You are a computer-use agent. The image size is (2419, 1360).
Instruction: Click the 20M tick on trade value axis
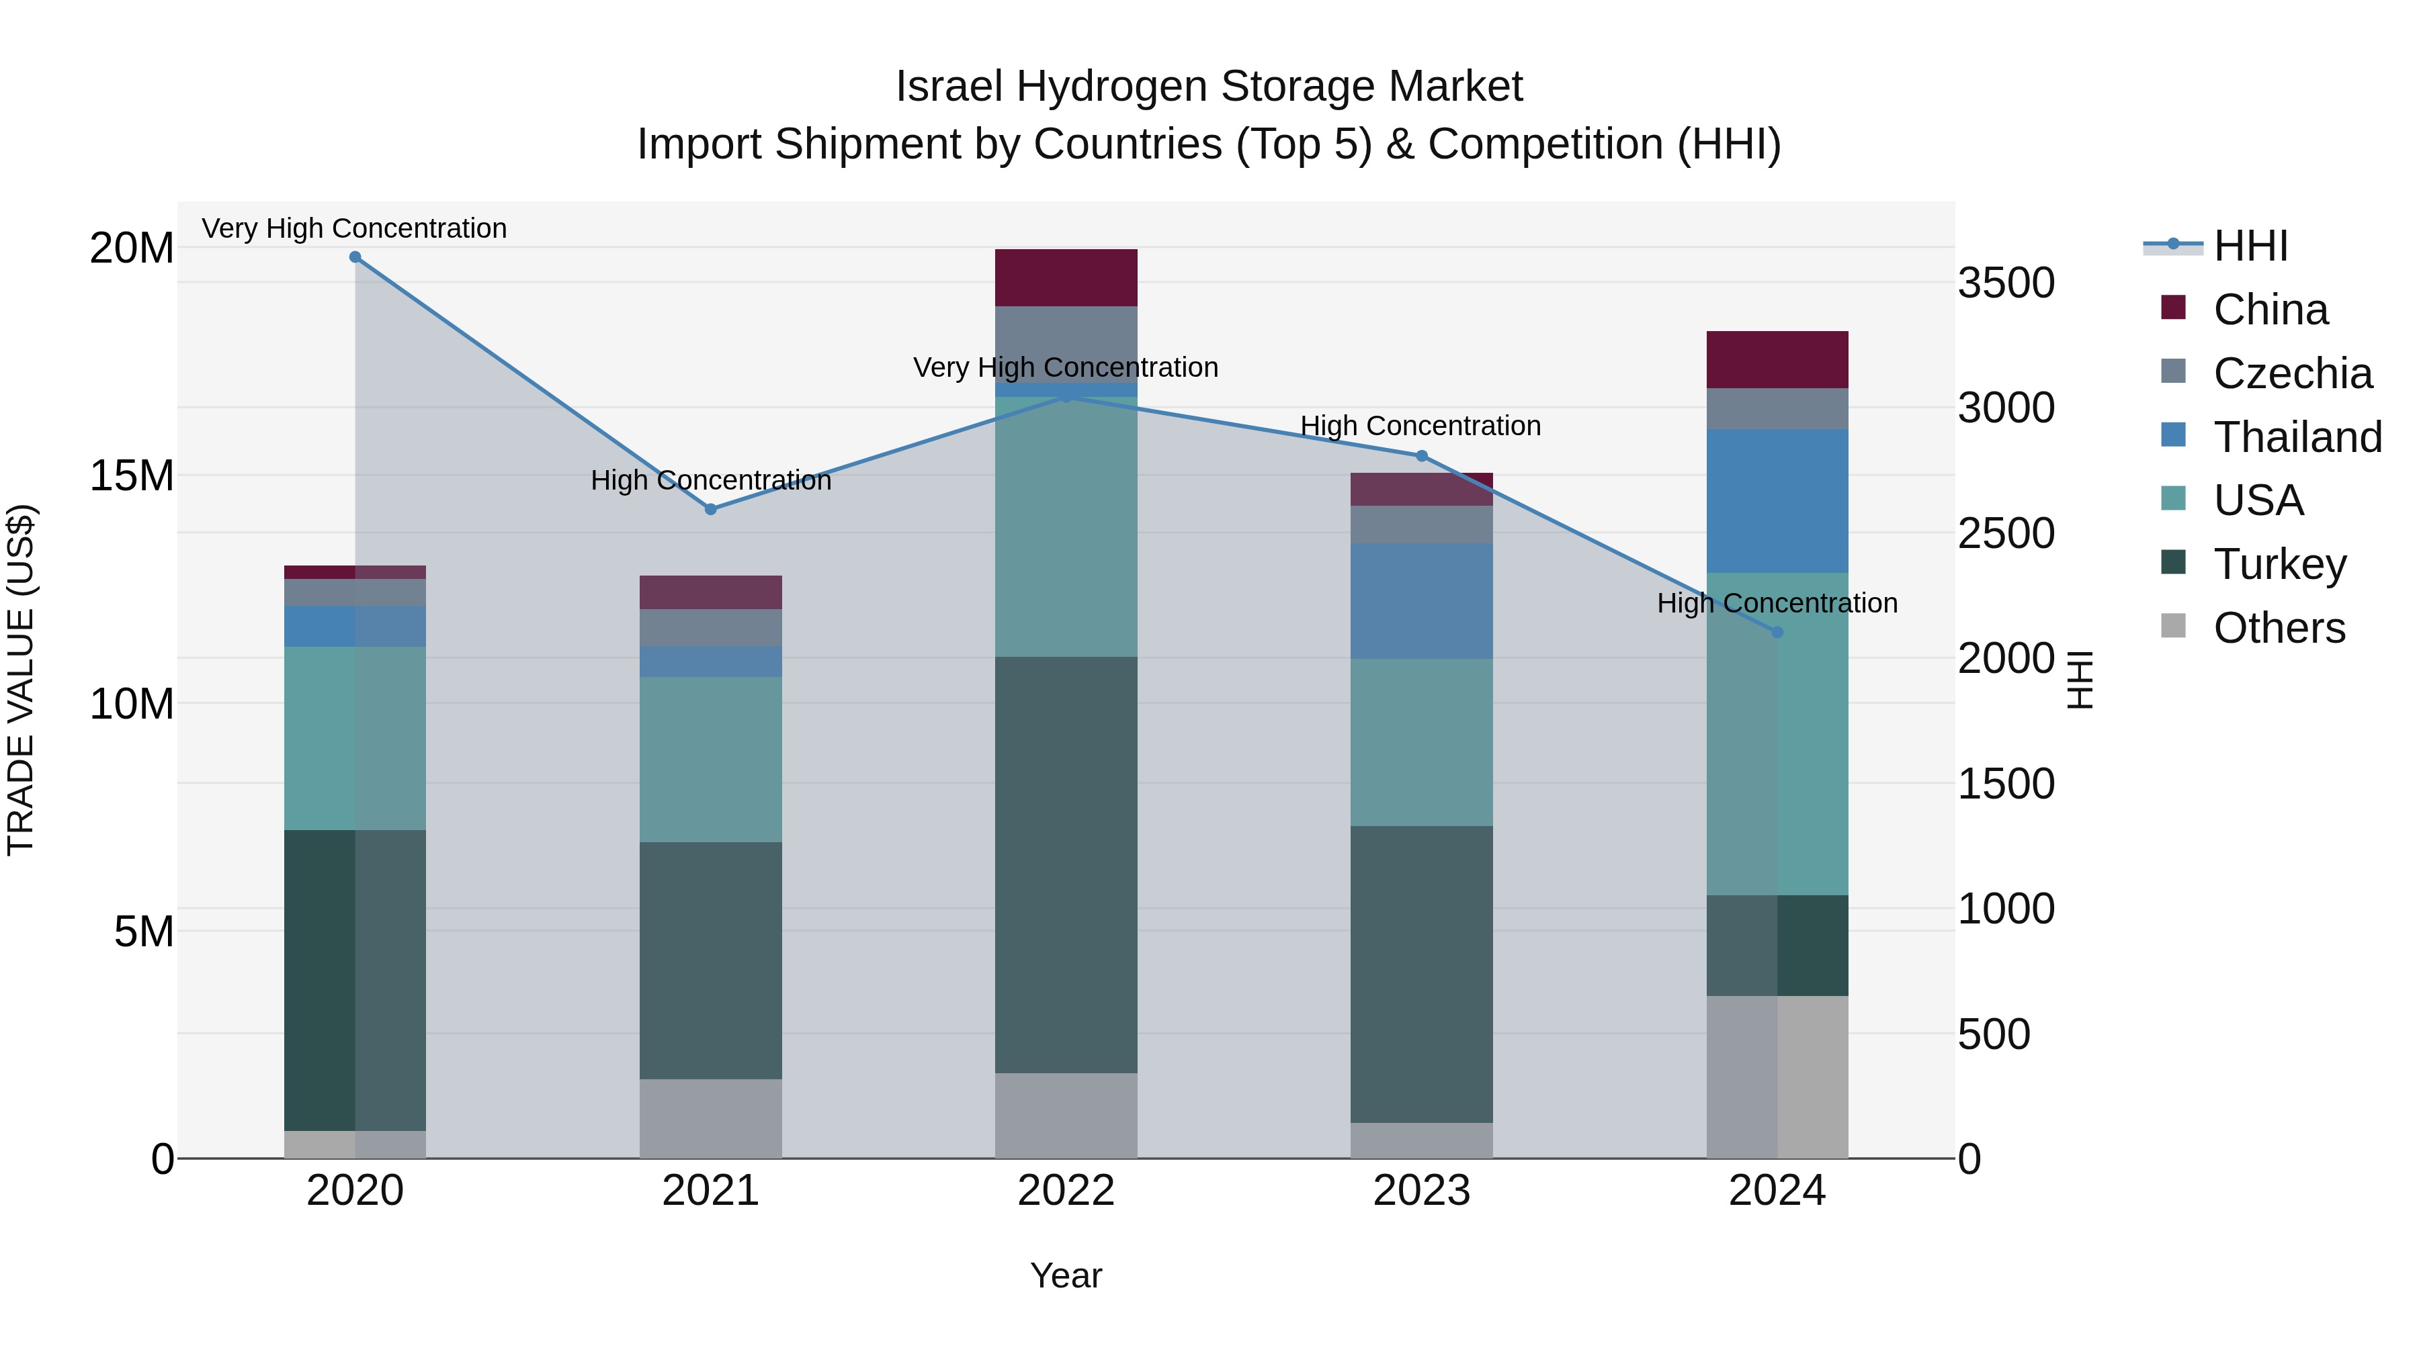coord(132,248)
